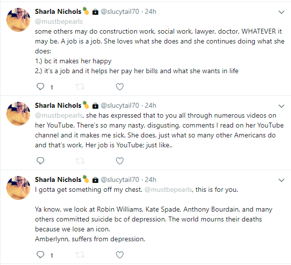Retweet the tweet about her YouTube channel
The height and width of the screenshot is (265, 291).
[80, 161]
